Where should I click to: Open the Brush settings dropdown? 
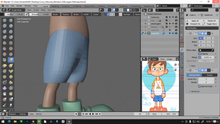(x=56, y=14)
